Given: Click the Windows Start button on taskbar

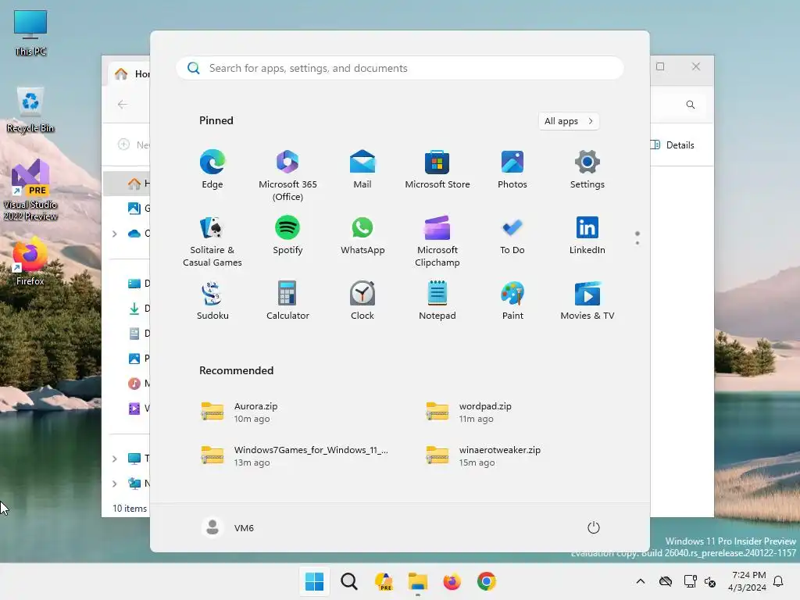Looking at the screenshot, I should (x=314, y=581).
